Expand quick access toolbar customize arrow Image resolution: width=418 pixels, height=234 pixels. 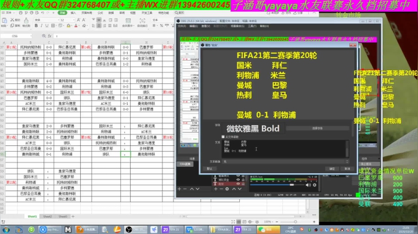[x=53, y=13]
